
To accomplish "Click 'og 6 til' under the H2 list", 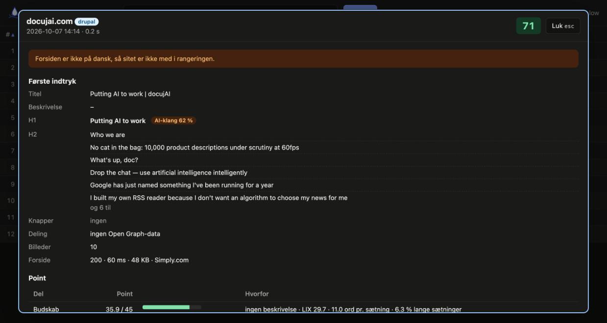I will [x=100, y=208].
